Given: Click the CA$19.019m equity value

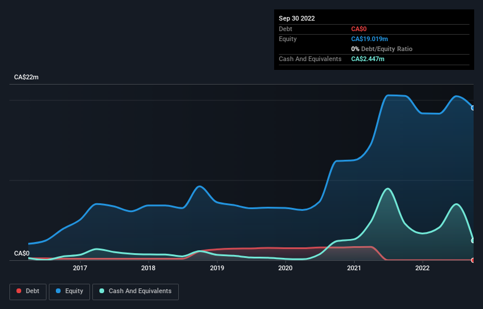Looking at the screenshot, I should 369,39.
